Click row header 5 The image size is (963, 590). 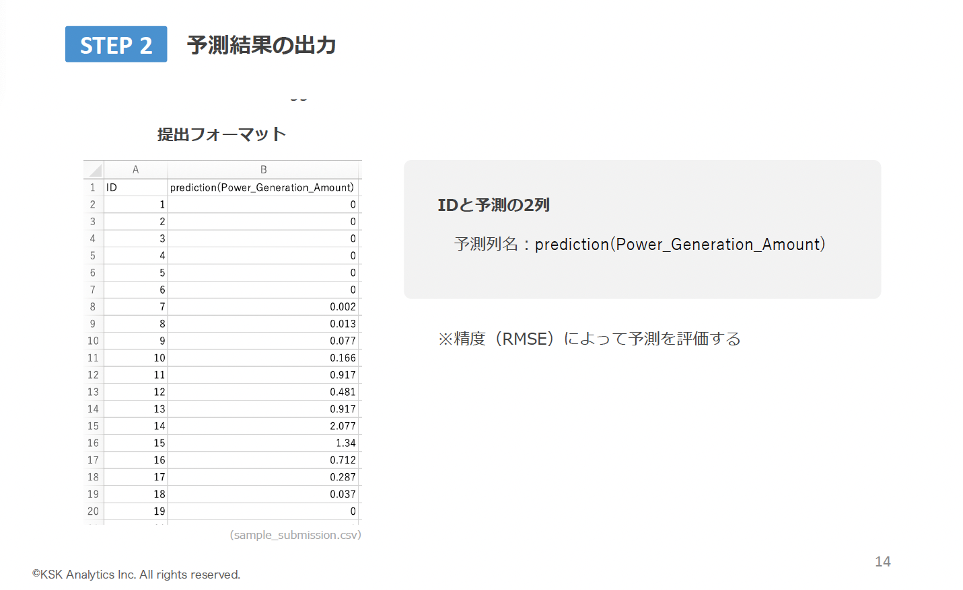[x=93, y=255]
